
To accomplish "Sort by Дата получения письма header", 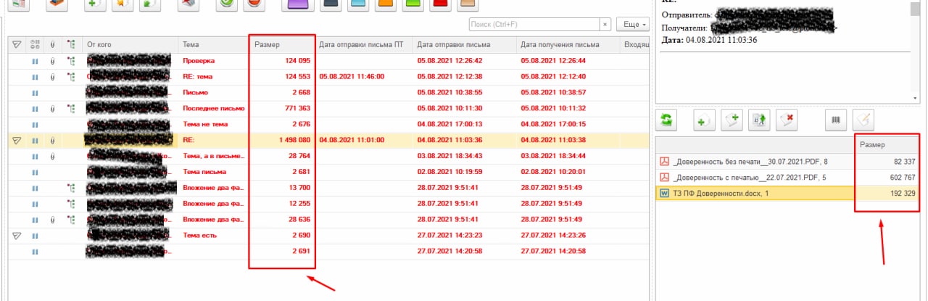I will point(568,45).
